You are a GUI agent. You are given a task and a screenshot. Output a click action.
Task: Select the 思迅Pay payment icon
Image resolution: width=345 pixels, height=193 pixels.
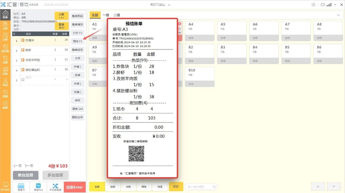[x=38, y=187]
